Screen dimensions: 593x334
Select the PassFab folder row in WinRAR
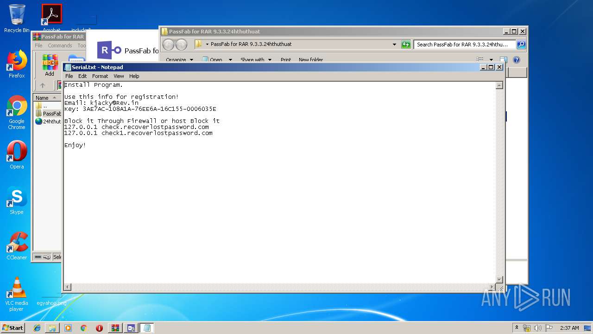(x=48, y=114)
